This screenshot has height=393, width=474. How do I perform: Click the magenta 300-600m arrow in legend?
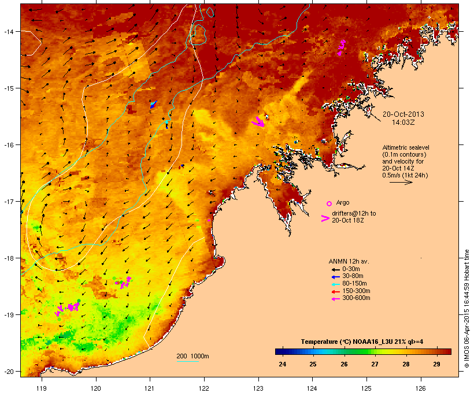[335, 299]
